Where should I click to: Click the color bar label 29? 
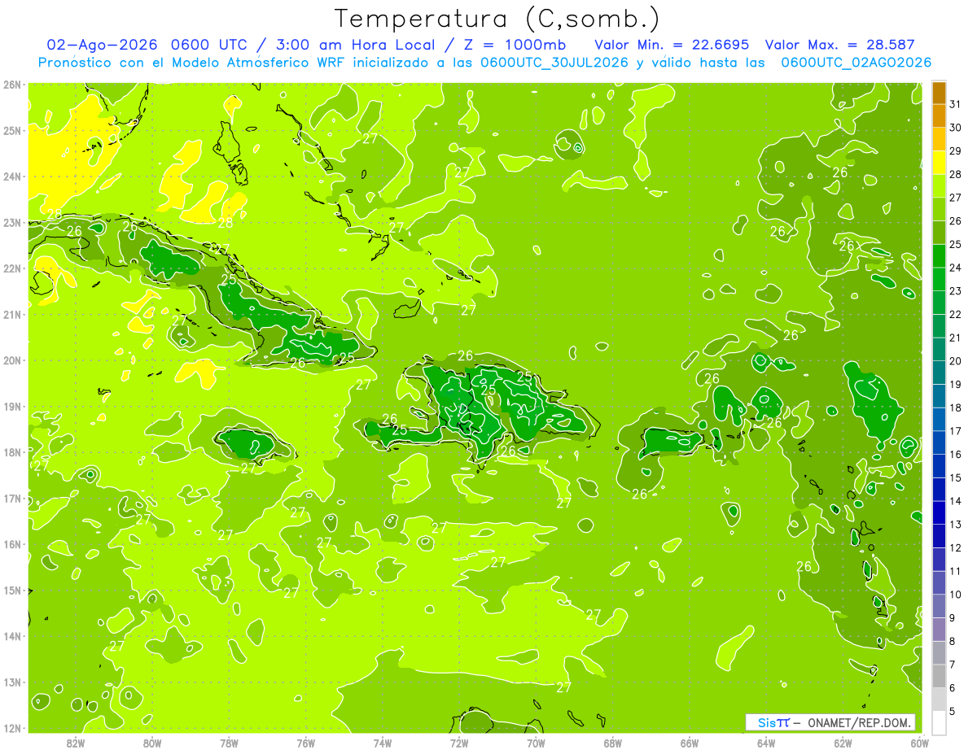pyautogui.click(x=955, y=150)
